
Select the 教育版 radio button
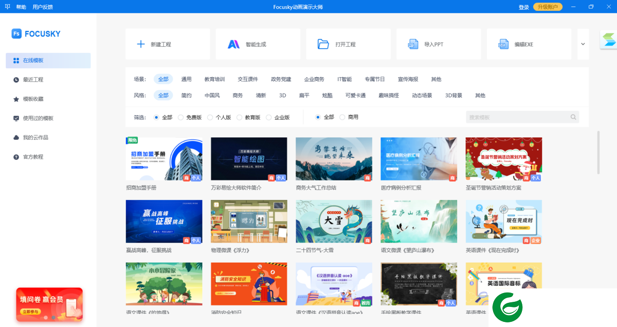click(x=240, y=117)
